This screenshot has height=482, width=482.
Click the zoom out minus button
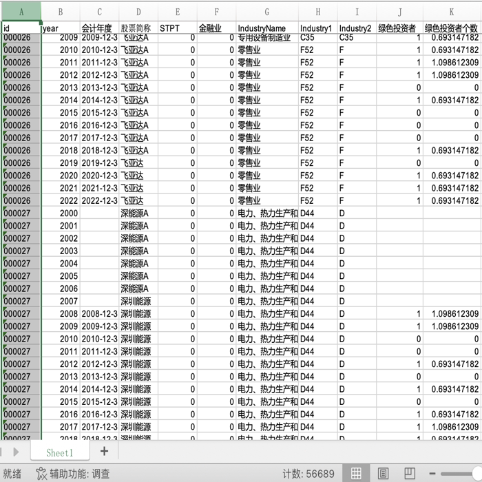[432, 474]
